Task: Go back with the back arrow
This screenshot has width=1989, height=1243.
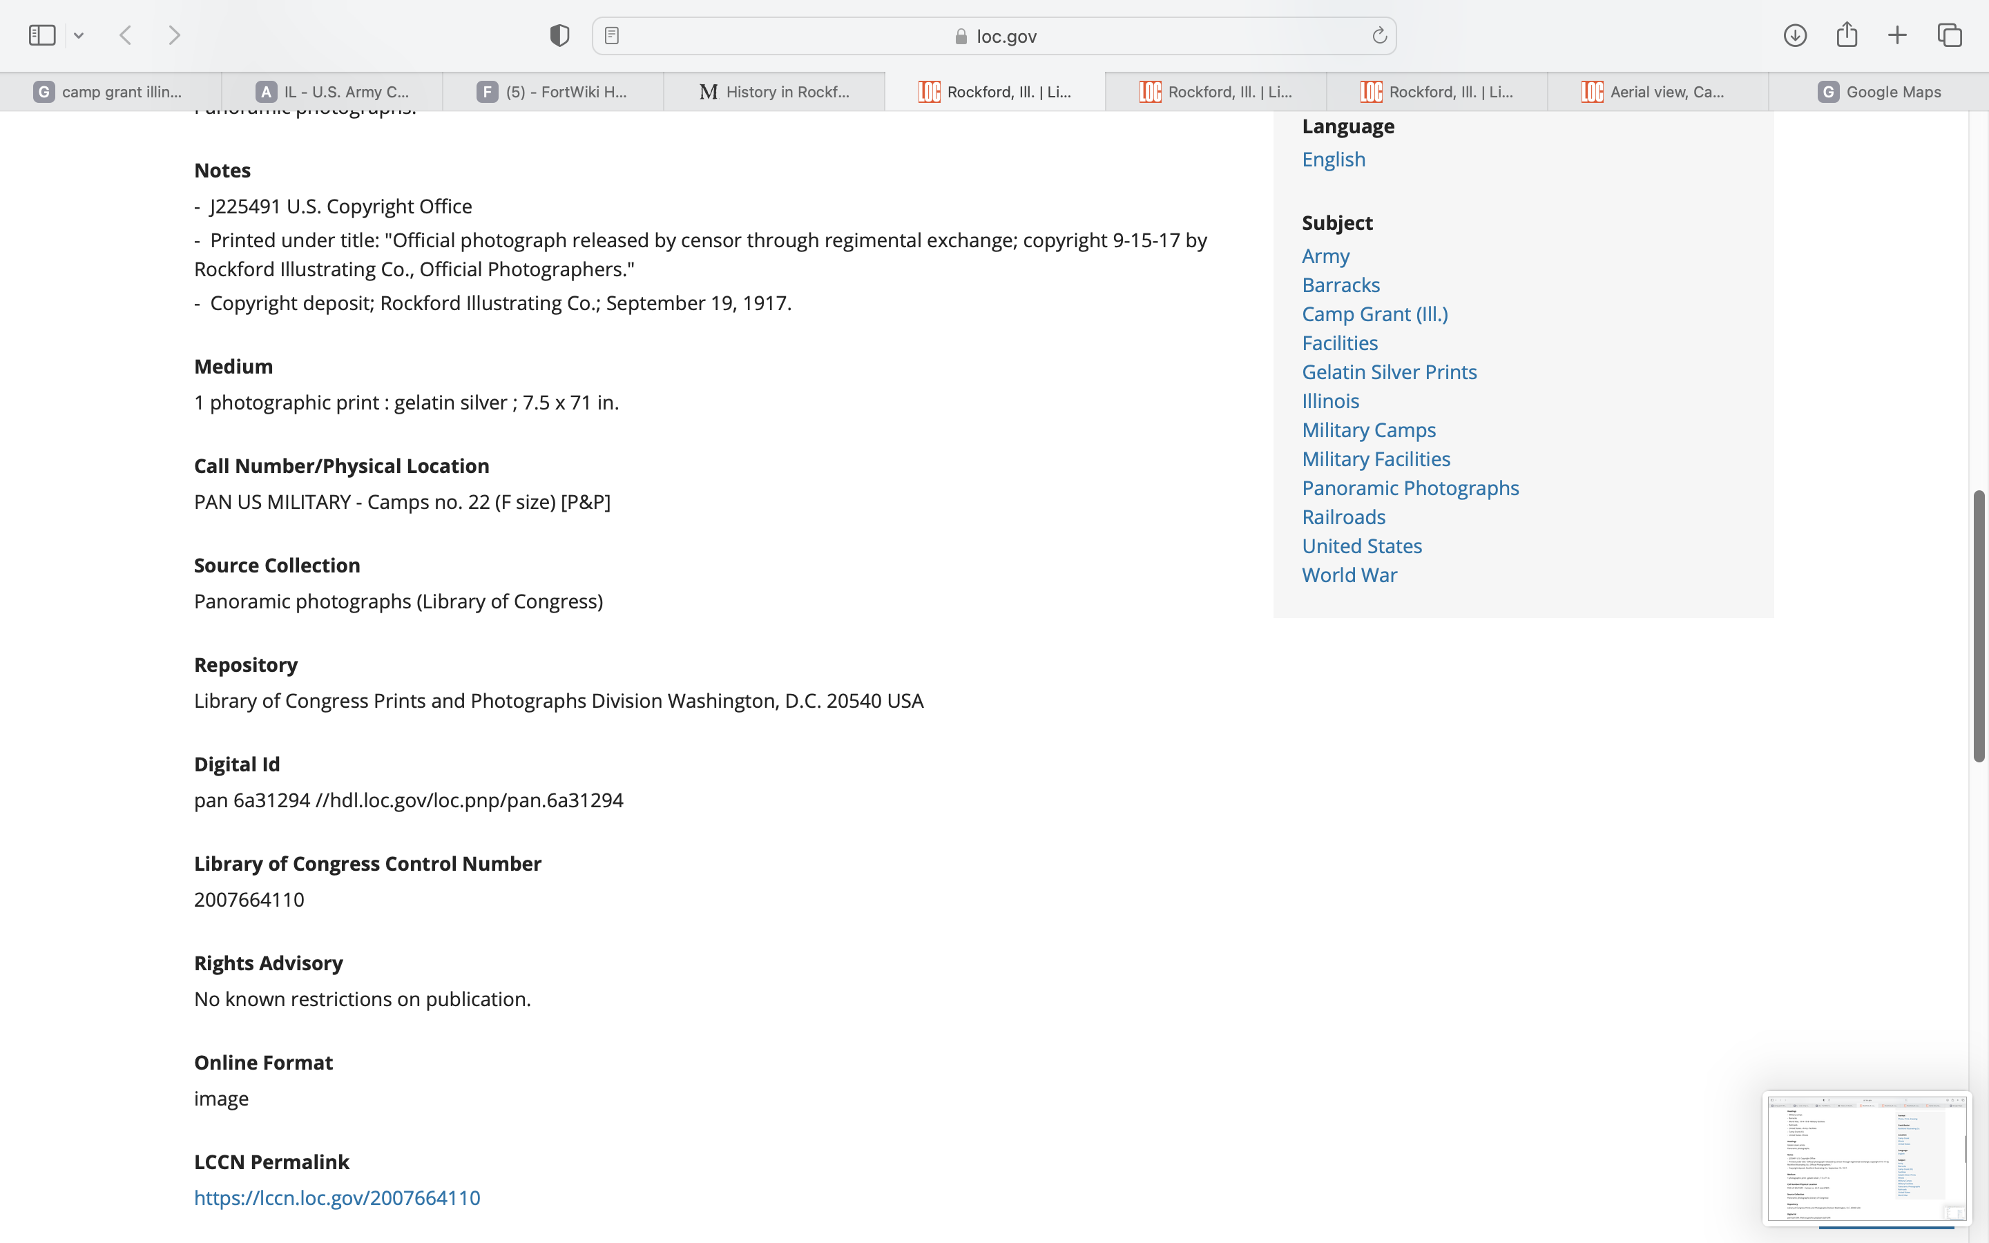Action: point(126,35)
